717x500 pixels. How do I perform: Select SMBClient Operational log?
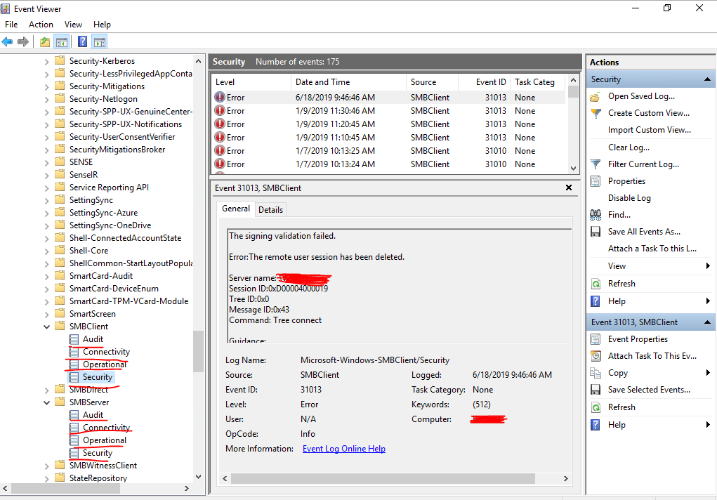(x=104, y=364)
